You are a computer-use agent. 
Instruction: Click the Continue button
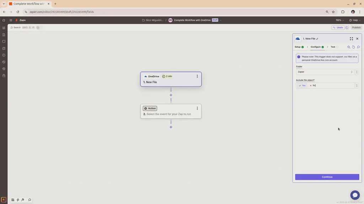[327, 177]
